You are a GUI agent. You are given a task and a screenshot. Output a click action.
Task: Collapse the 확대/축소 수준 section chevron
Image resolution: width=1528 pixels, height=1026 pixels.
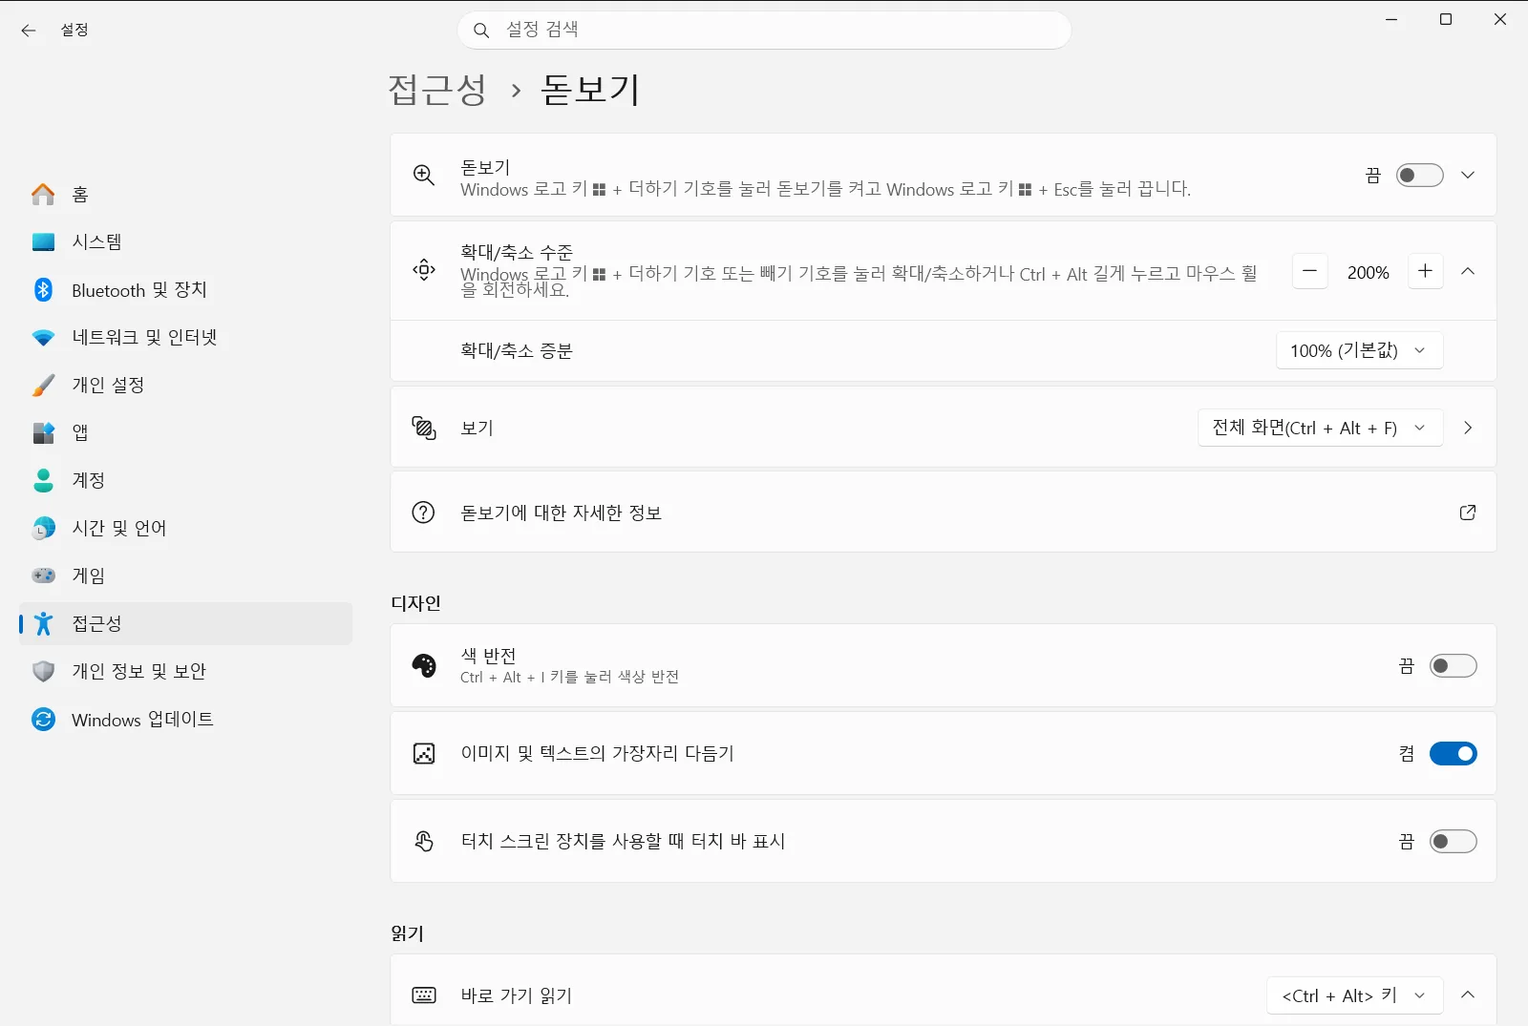click(x=1468, y=271)
